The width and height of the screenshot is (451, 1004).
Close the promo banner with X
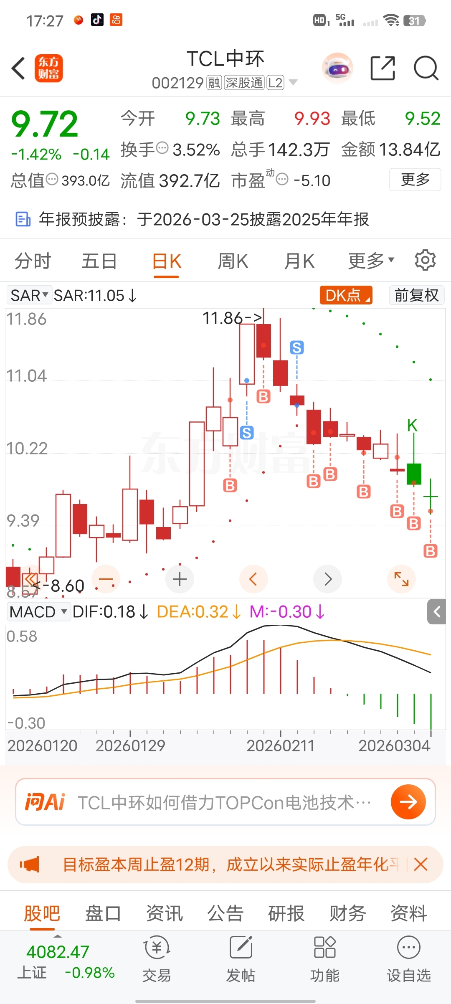pyautogui.click(x=421, y=864)
